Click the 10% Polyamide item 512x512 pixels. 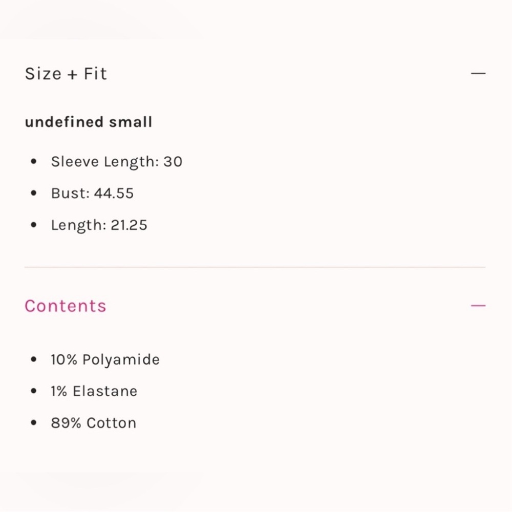click(x=105, y=359)
